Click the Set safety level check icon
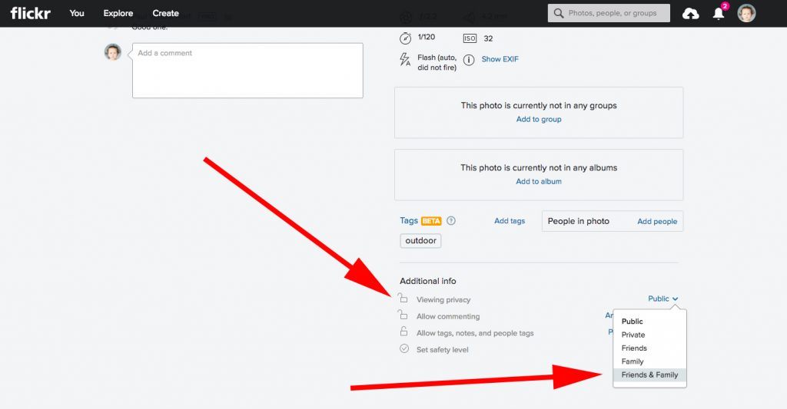 click(404, 349)
